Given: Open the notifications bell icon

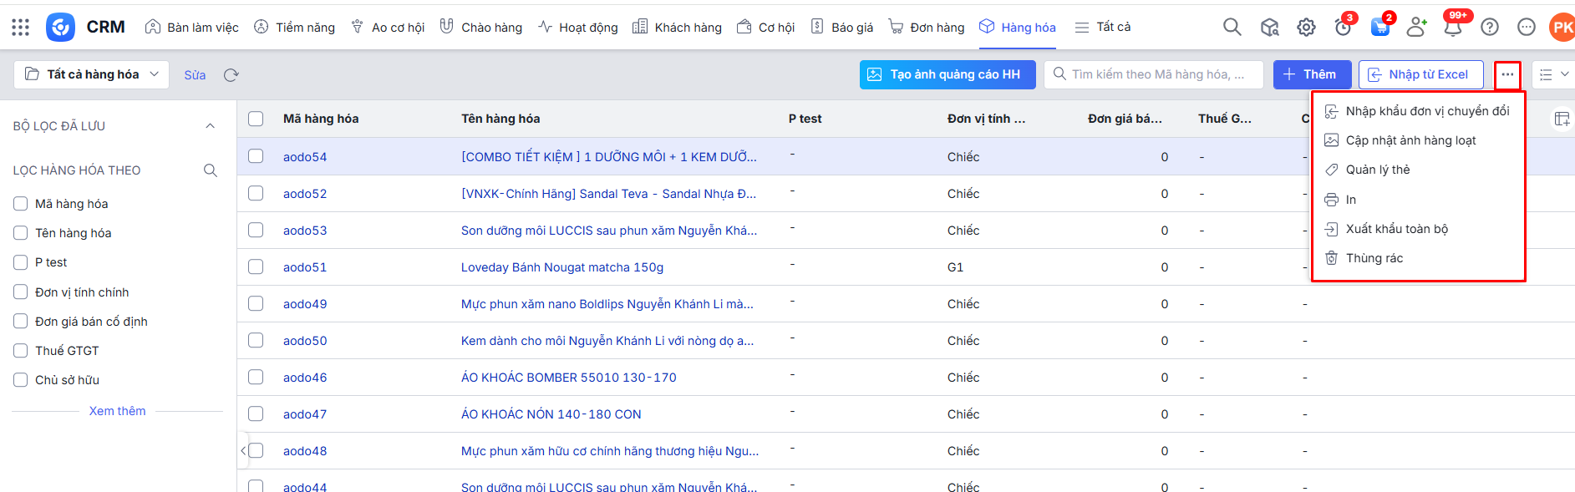Looking at the screenshot, I should (1453, 28).
